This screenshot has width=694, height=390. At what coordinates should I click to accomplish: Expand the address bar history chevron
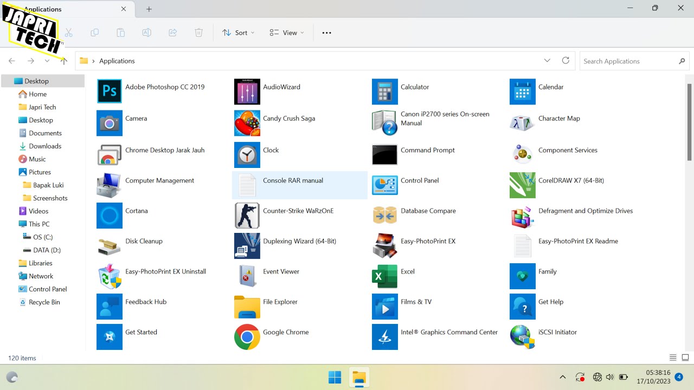pyautogui.click(x=547, y=61)
